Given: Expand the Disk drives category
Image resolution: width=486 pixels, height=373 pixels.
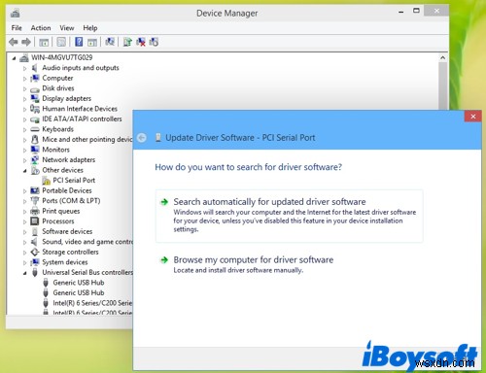Looking at the screenshot, I should [25, 88].
